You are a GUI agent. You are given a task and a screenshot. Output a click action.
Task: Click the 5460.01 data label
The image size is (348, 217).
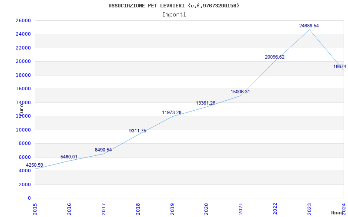(69, 157)
